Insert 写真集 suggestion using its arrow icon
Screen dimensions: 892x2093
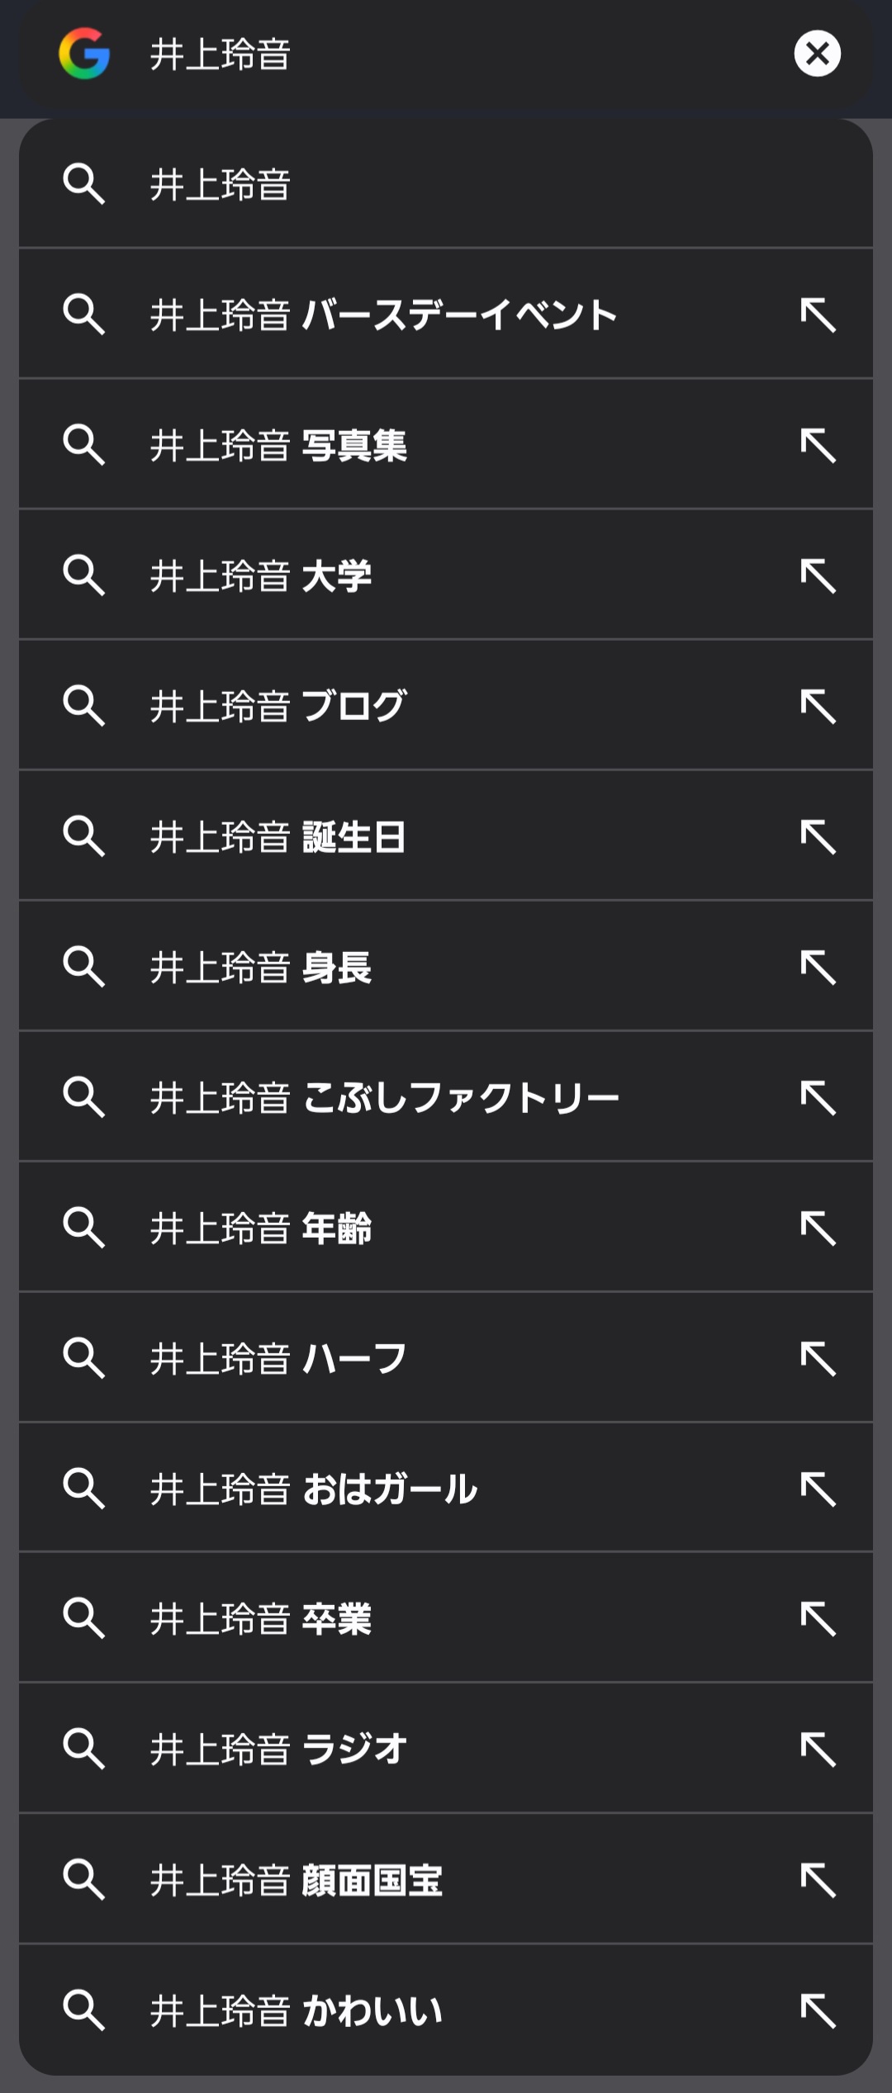tap(818, 445)
